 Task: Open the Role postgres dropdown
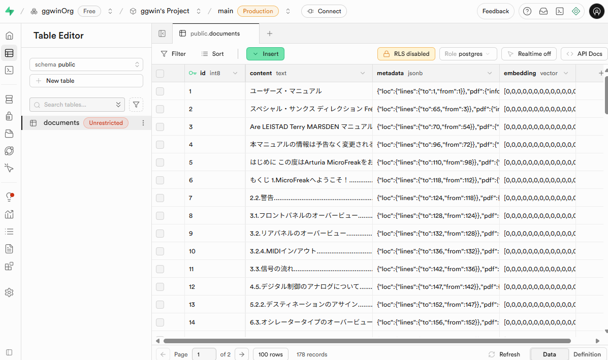click(x=468, y=54)
